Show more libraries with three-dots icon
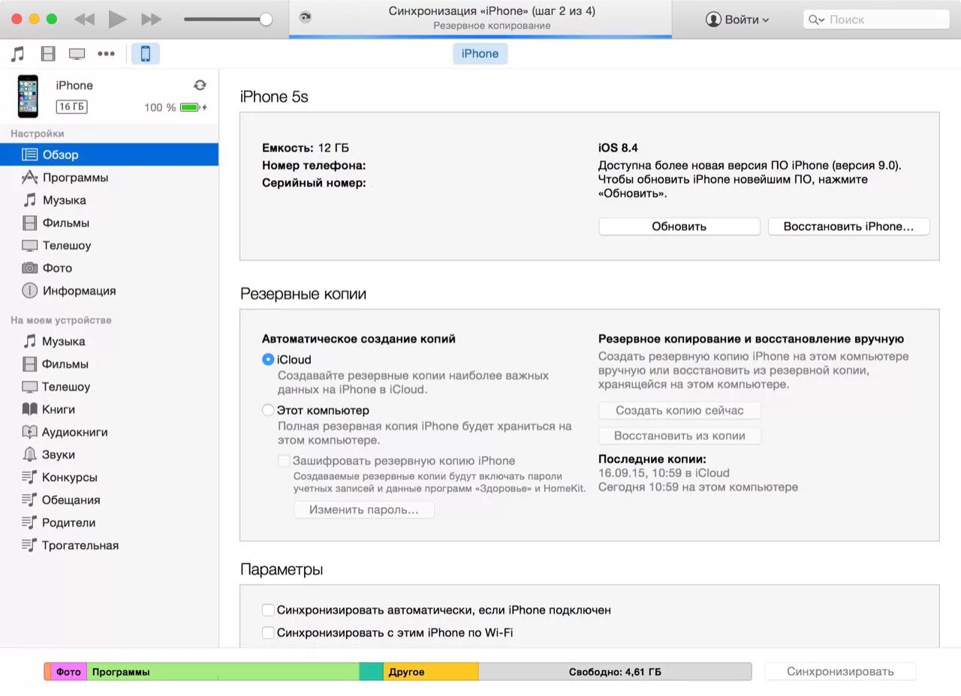The width and height of the screenshot is (961, 696). tap(106, 54)
